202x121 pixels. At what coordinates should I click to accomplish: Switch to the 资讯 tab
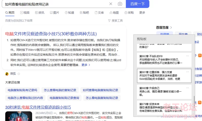pyautogui.click(x=40, y=13)
